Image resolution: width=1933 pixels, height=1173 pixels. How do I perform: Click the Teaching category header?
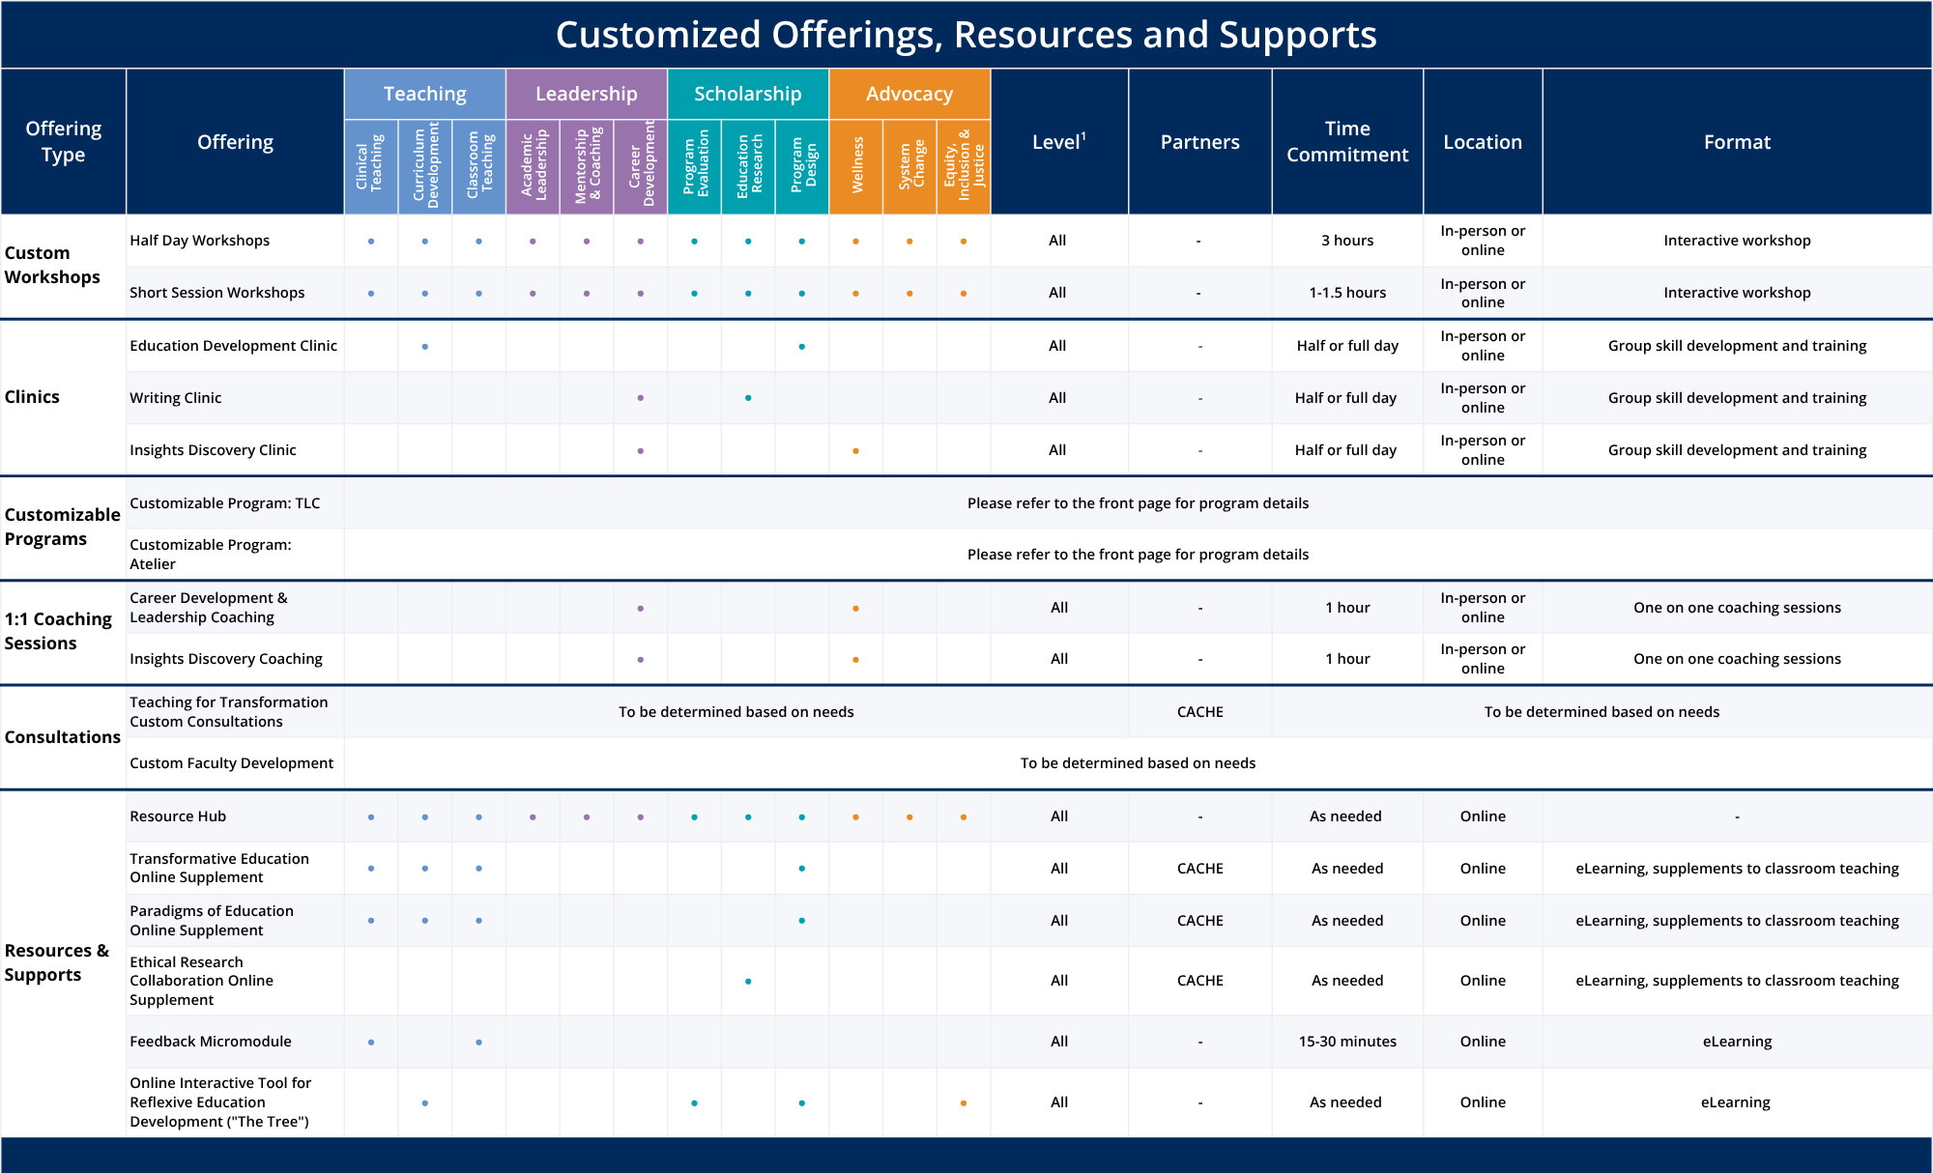(424, 94)
